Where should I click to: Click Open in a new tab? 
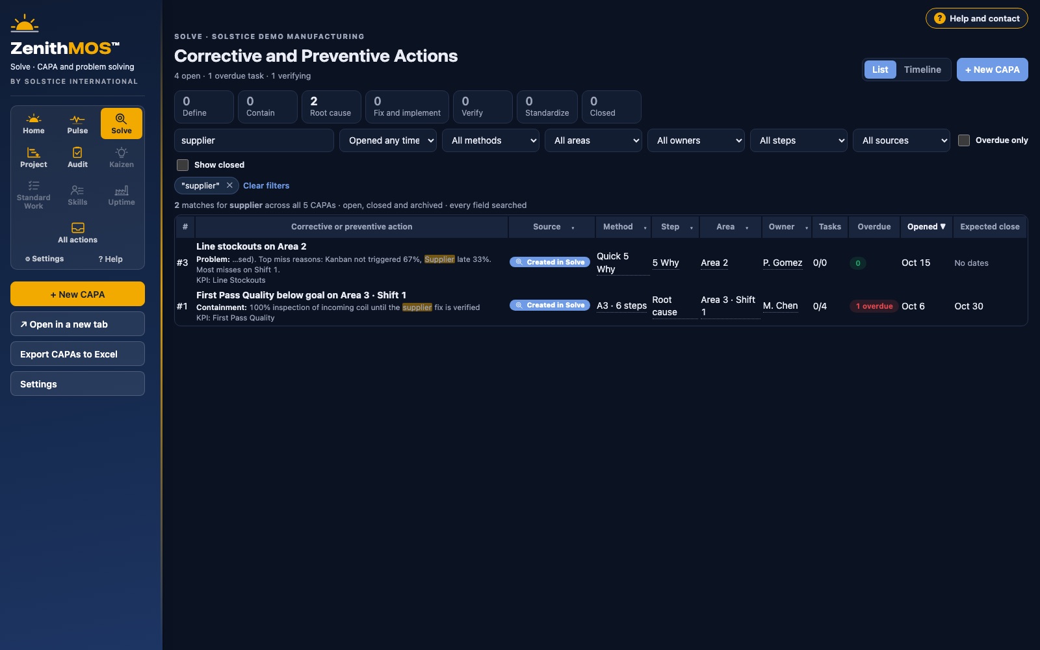tap(77, 324)
